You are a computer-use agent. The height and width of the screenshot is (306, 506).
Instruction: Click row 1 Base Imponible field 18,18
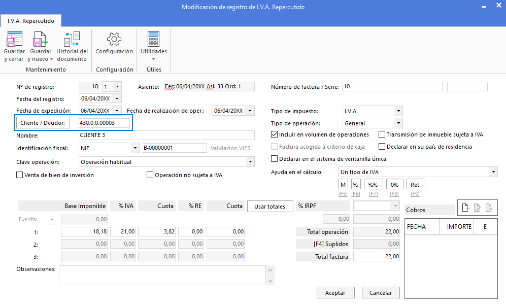pos(84,231)
